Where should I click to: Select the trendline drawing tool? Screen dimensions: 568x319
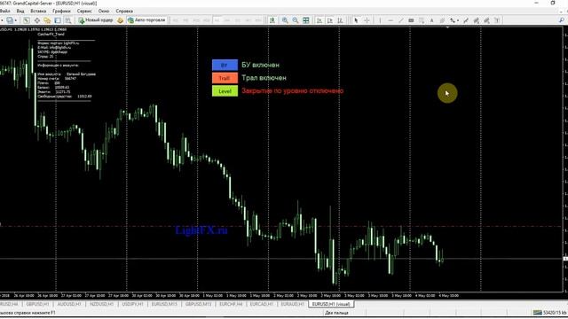click(401, 20)
